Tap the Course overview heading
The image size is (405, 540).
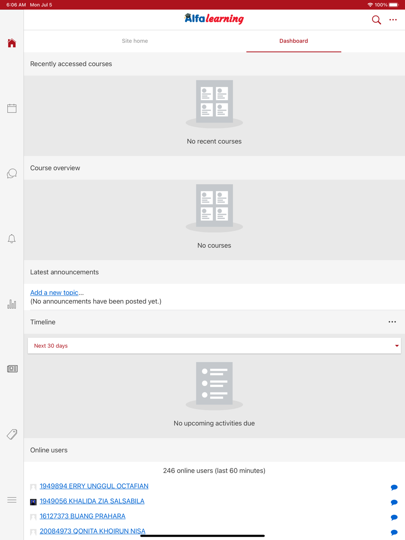55,168
